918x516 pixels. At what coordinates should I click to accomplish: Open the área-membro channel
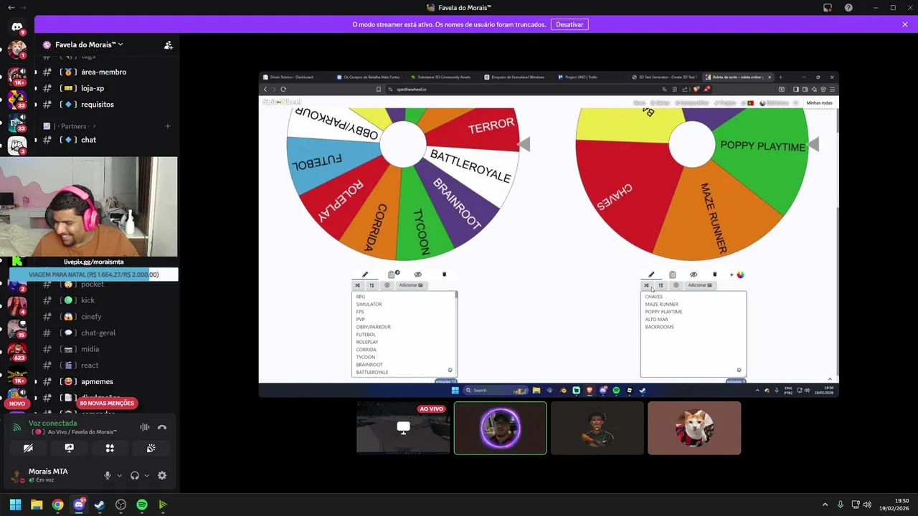(x=104, y=72)
